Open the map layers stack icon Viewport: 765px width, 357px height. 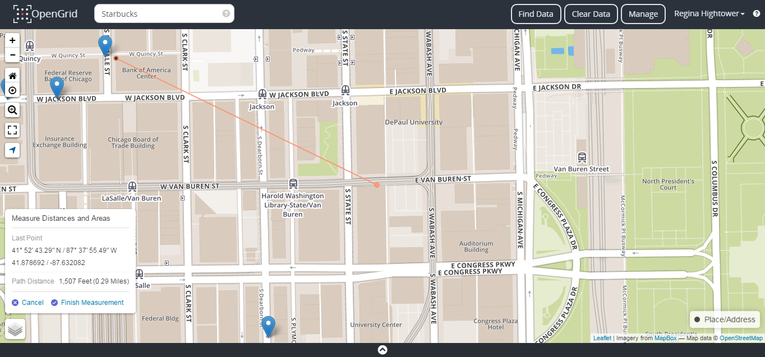click(16, 329)
